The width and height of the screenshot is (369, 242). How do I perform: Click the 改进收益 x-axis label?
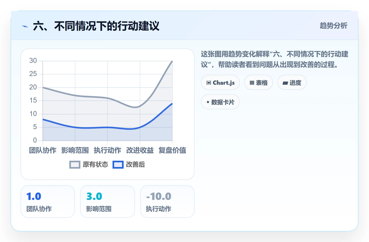click(x=140, y=150)
